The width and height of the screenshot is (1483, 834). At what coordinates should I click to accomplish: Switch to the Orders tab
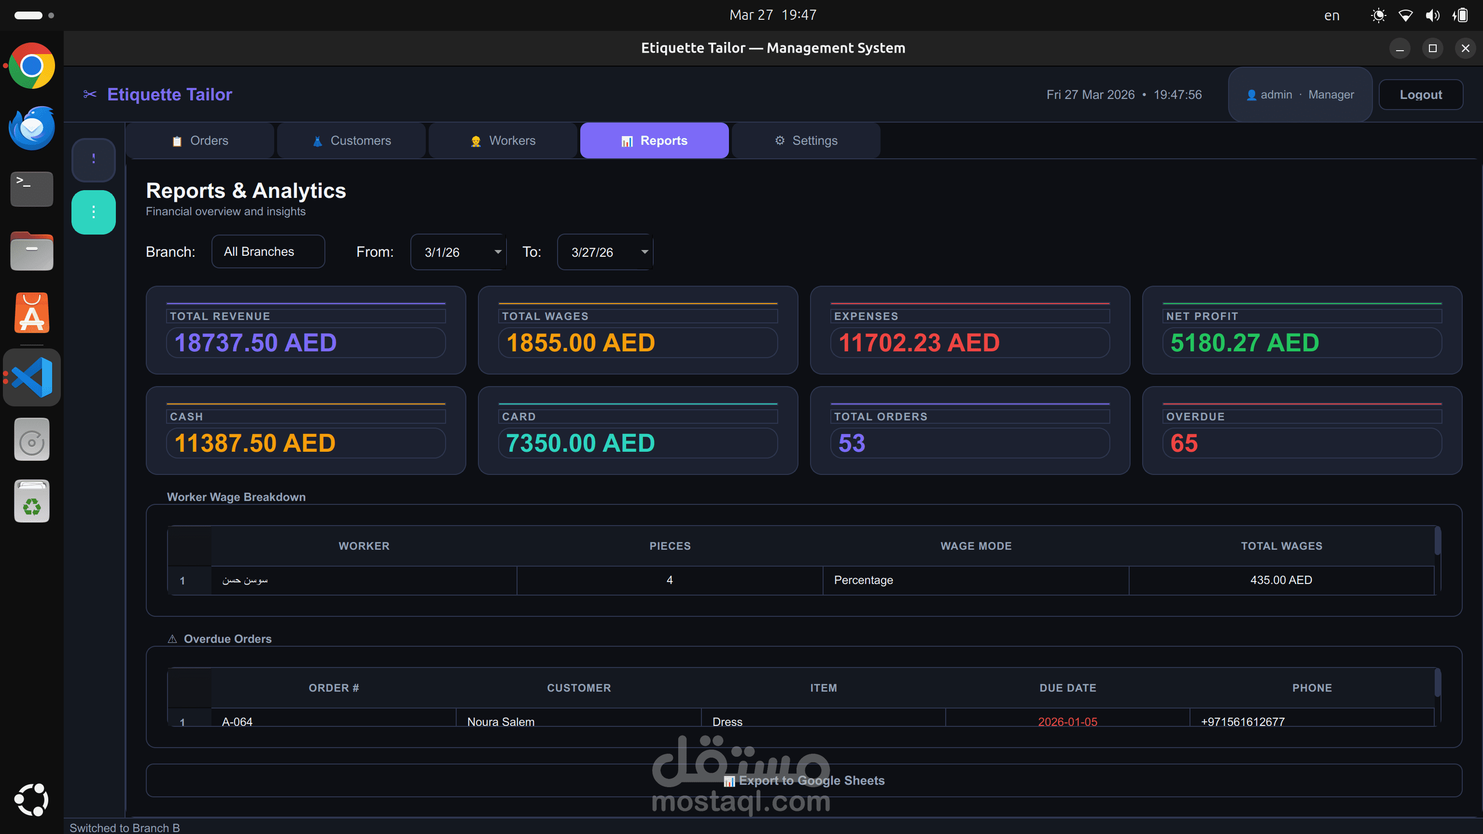tap(200, 140)
